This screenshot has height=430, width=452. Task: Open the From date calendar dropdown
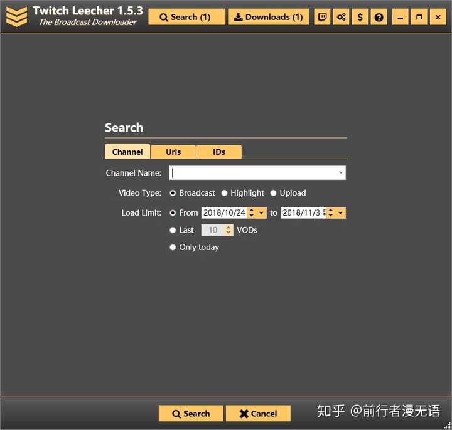[x=261, y=213]
